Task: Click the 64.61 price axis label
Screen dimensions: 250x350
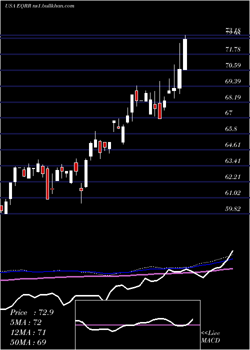Action: click(233, 145)
